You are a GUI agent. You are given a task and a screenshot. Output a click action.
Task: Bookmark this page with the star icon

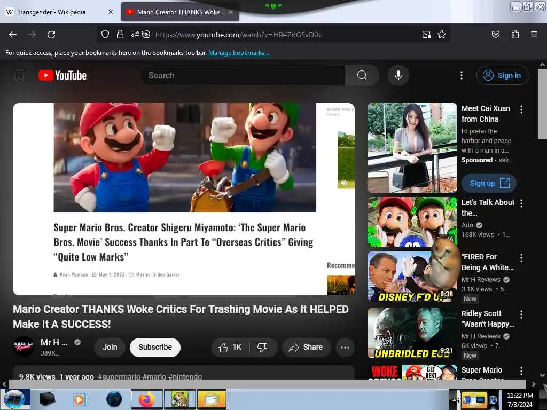tap(442, 34)
